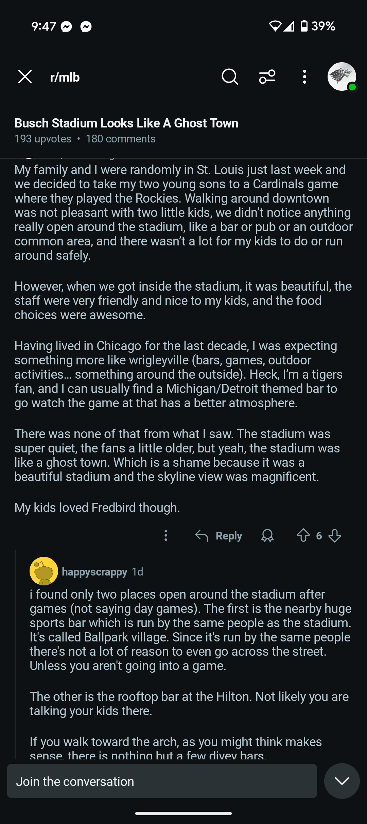Open the Busch Stadium post title
Screen dimensions: 367x824
tap(126, 123)
